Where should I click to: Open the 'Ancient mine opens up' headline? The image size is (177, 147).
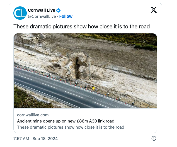[x=66, y=121]
